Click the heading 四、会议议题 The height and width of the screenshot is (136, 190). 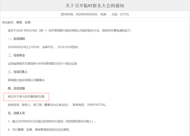[16, 88]
